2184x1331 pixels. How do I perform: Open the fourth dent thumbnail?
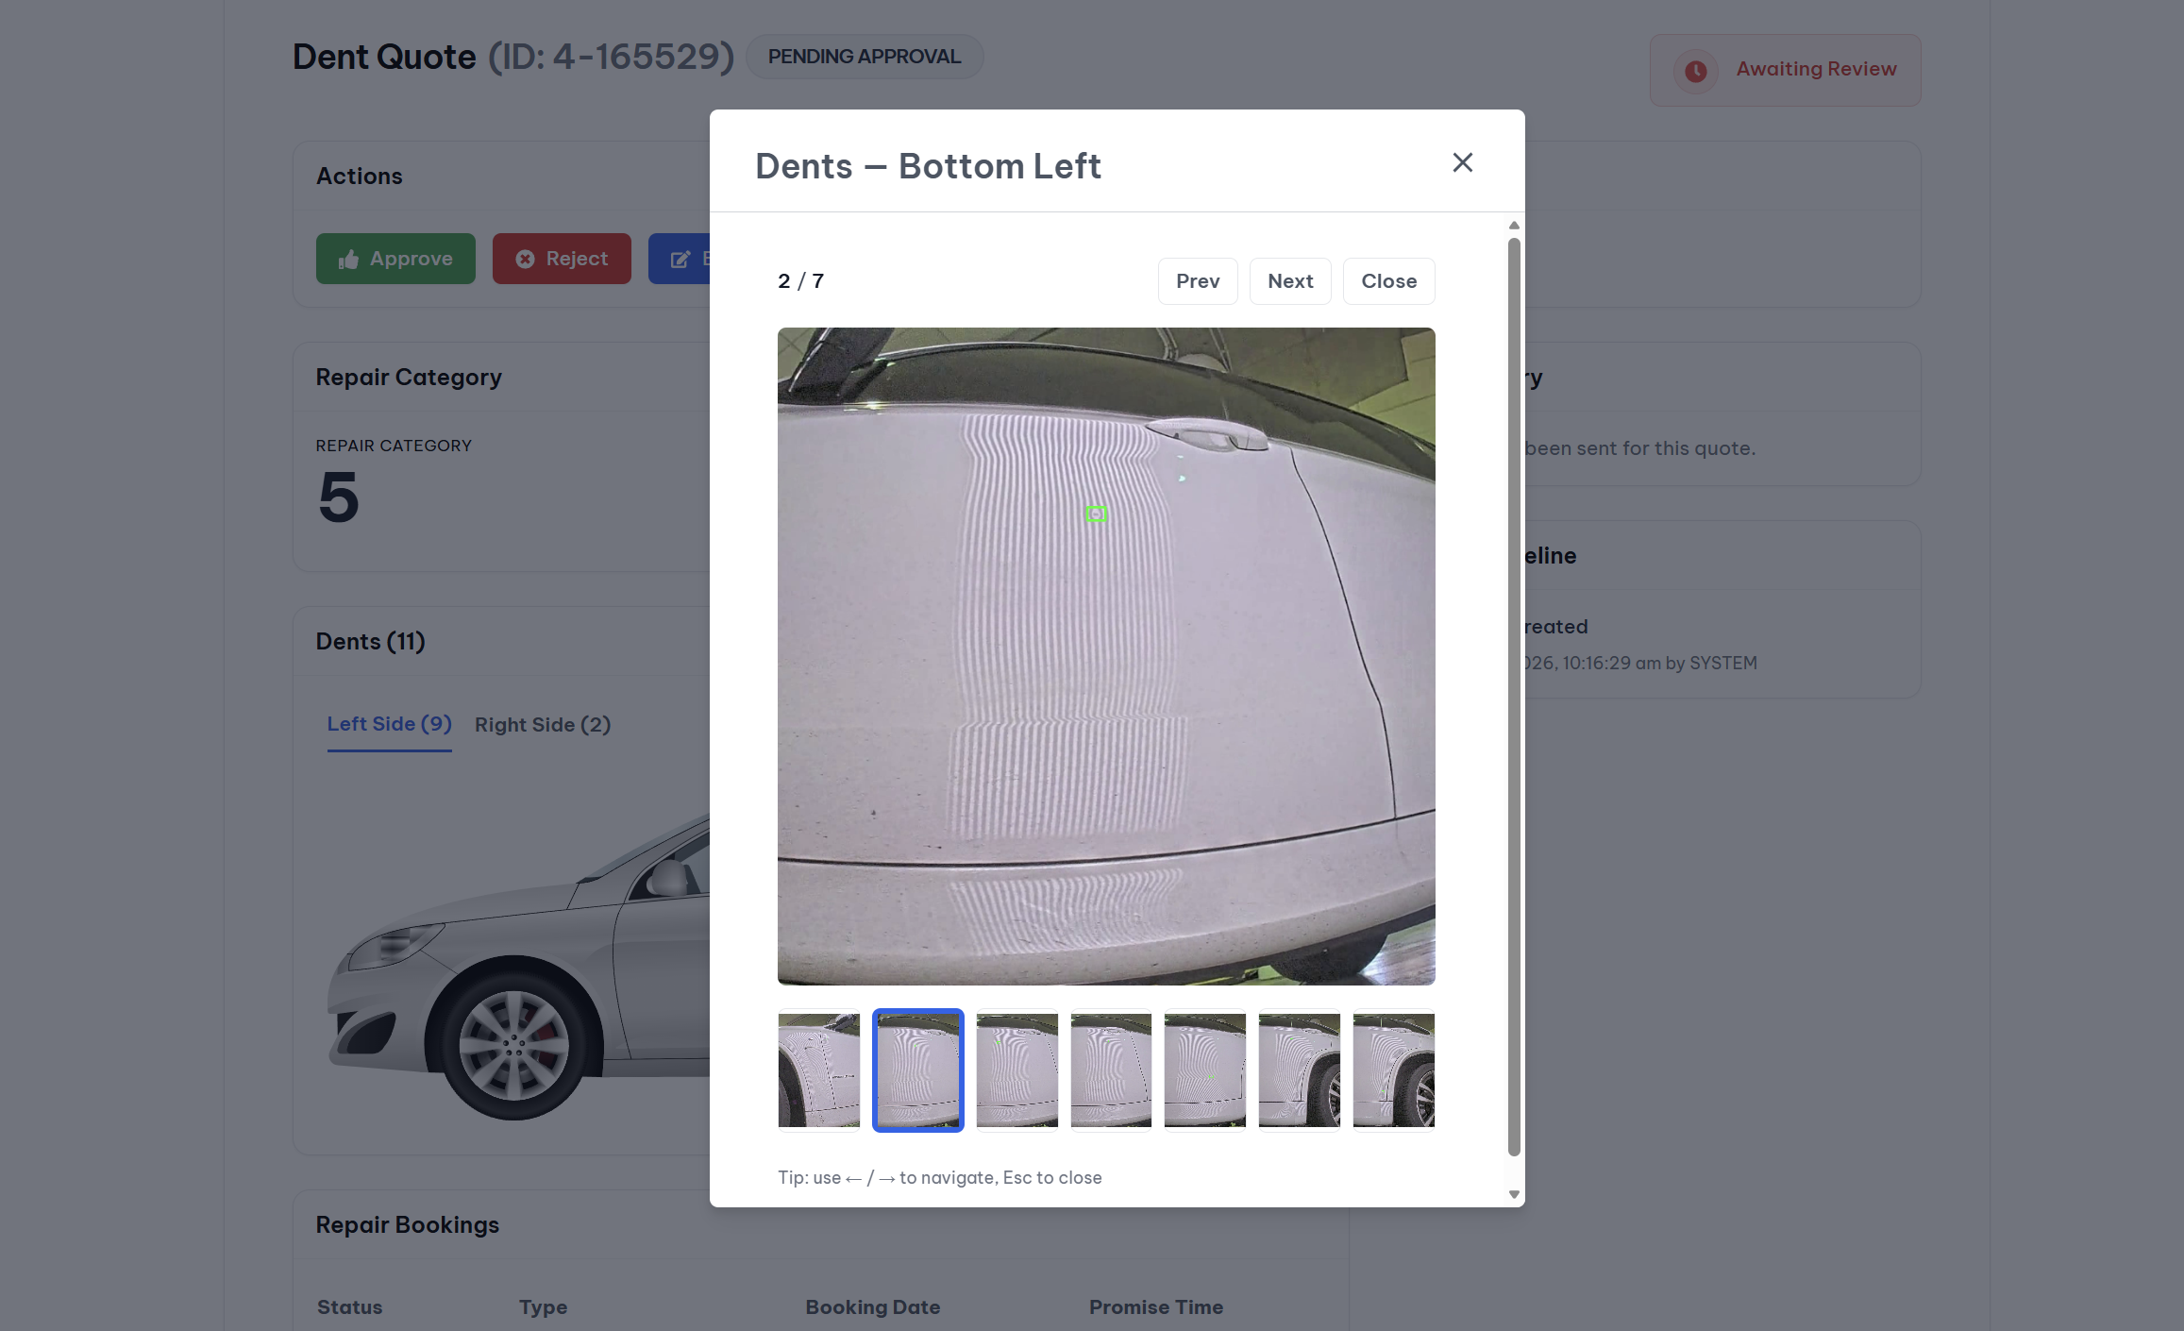point(1111,1070)
